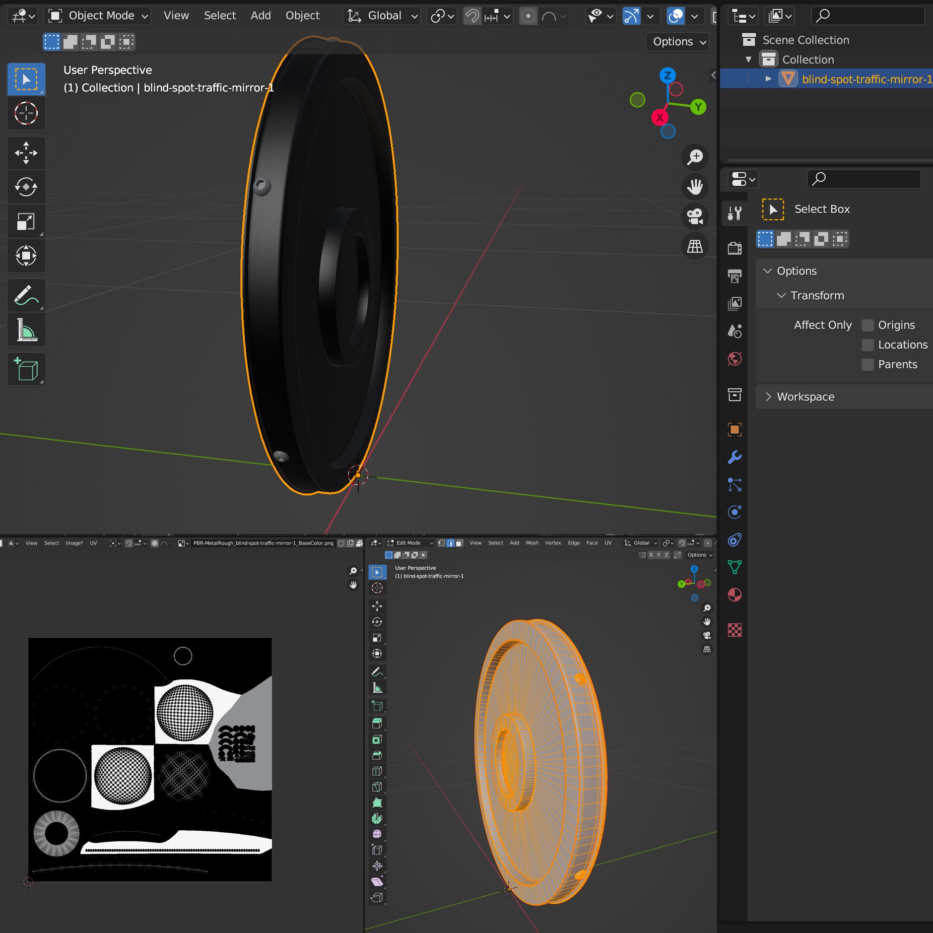Open the Object menu in main viewport header
The height and width of the screenshot is (933, 933).
pyautogui.click(x=302, y=16)
